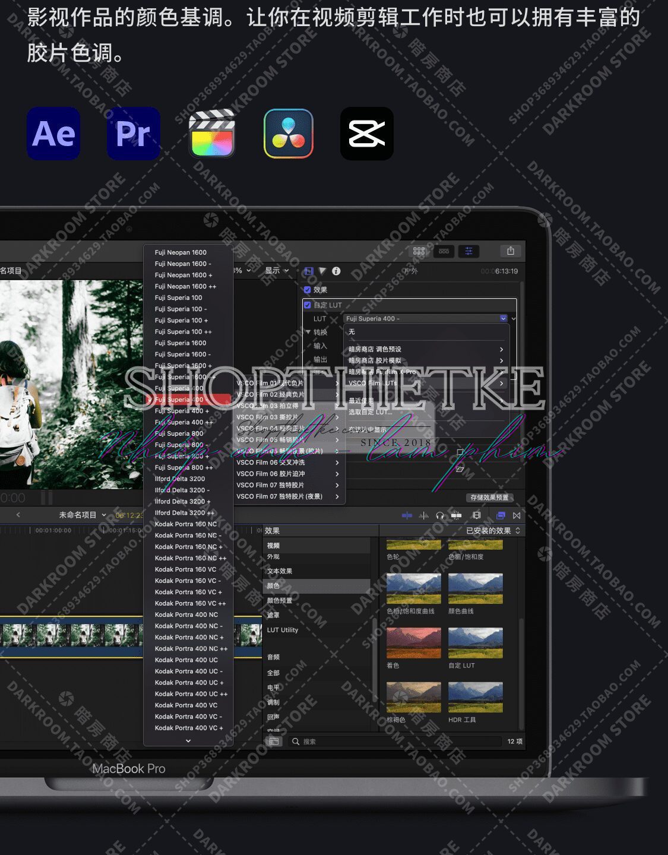668x855 pixels.
Task: Open the 显示 view dropdown
Action: (276, 271)
